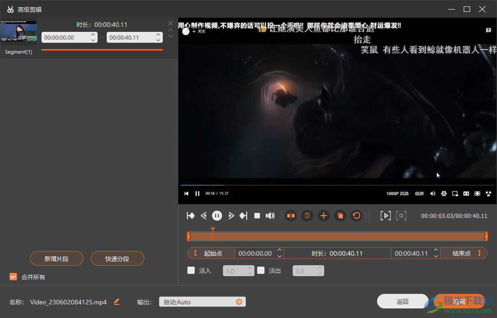Click the previous track icon in video

186,193
